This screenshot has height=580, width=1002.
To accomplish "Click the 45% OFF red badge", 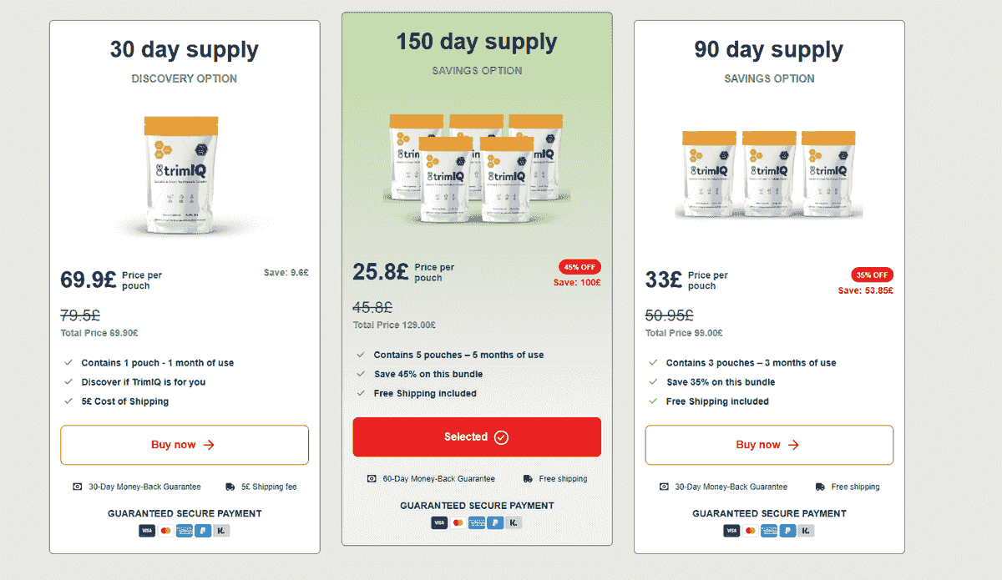I will point(579,267).
